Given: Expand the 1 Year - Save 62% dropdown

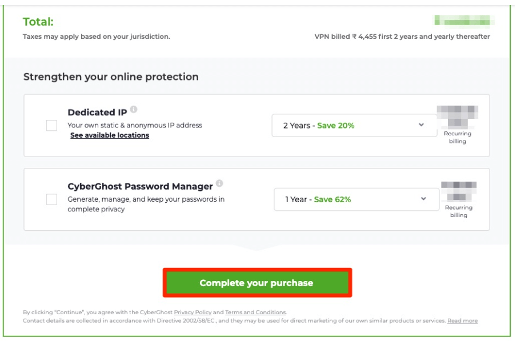Looking at the screenshot, I should coord(356,199).
